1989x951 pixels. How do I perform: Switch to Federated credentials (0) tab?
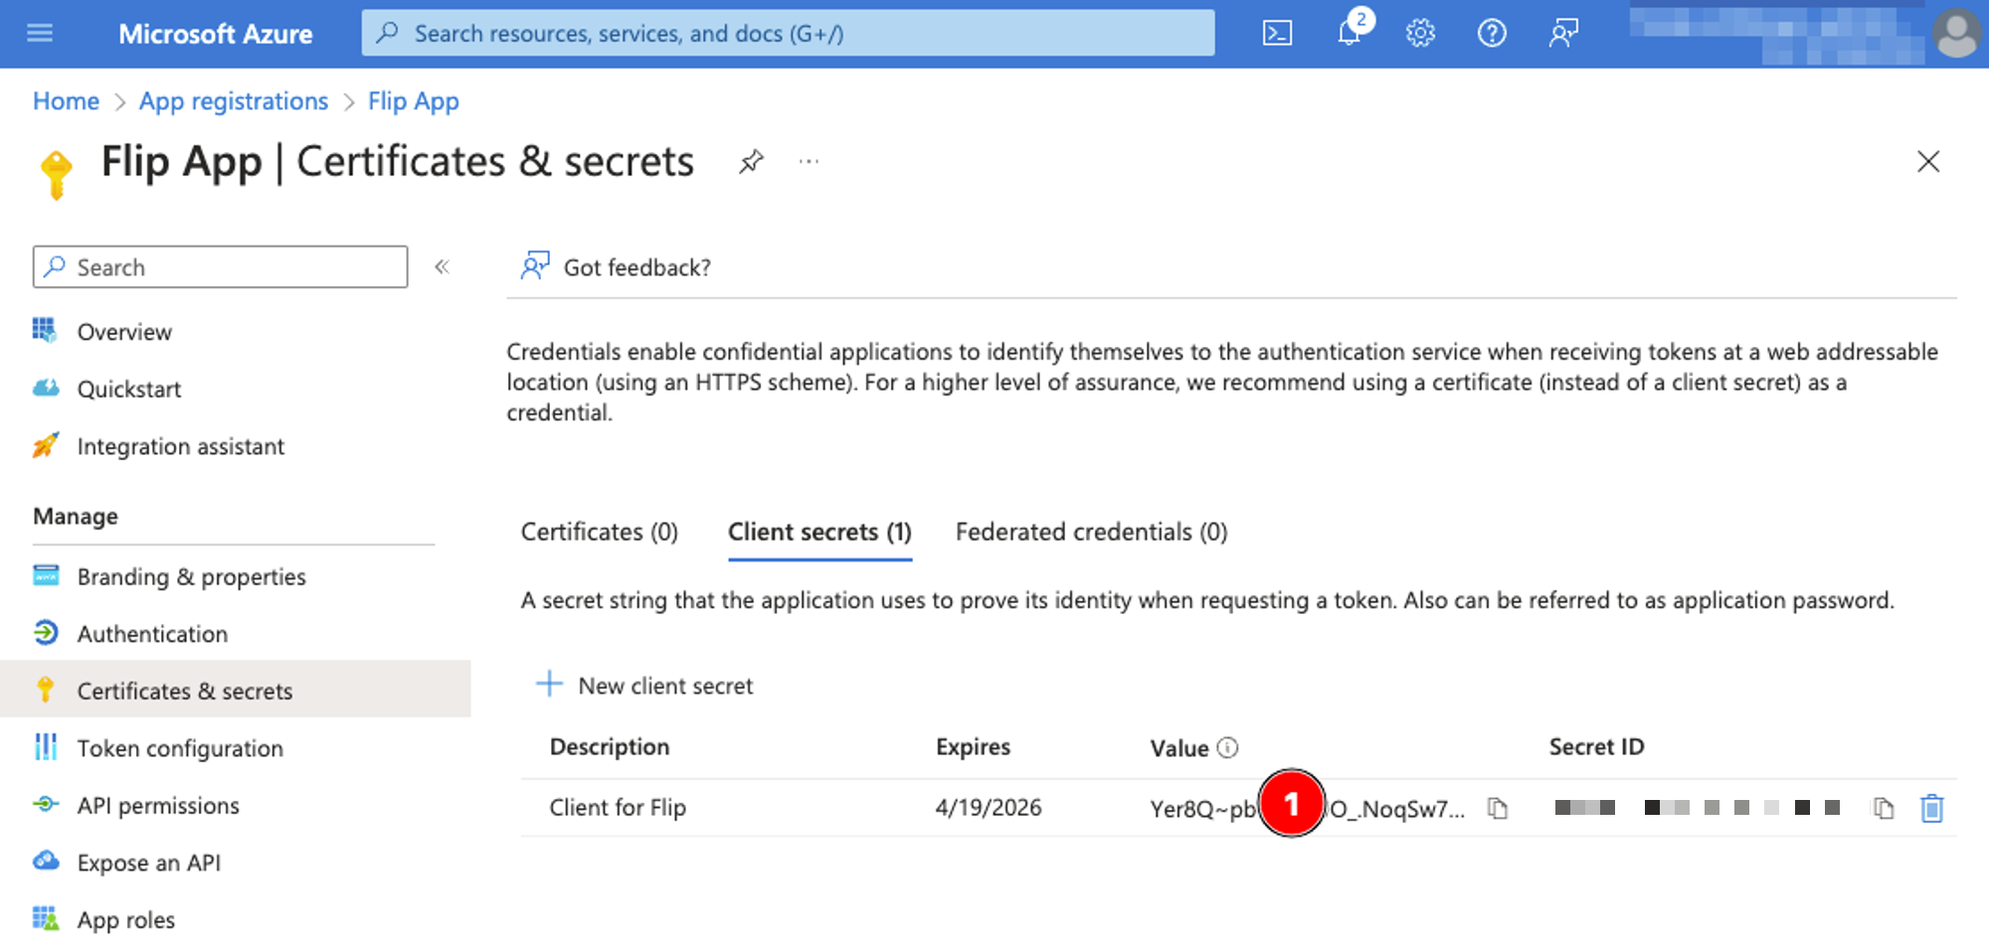coord(1091,532)
